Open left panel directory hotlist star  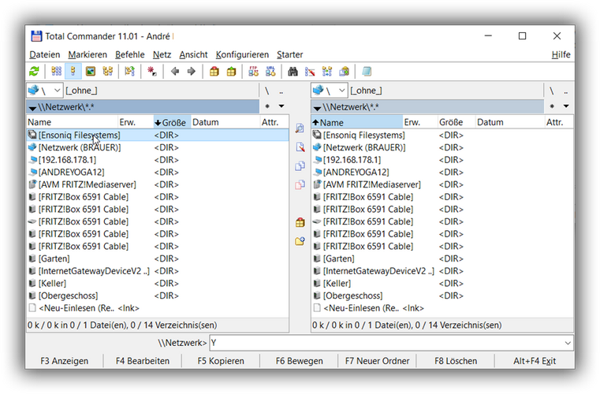coord(267,106)
